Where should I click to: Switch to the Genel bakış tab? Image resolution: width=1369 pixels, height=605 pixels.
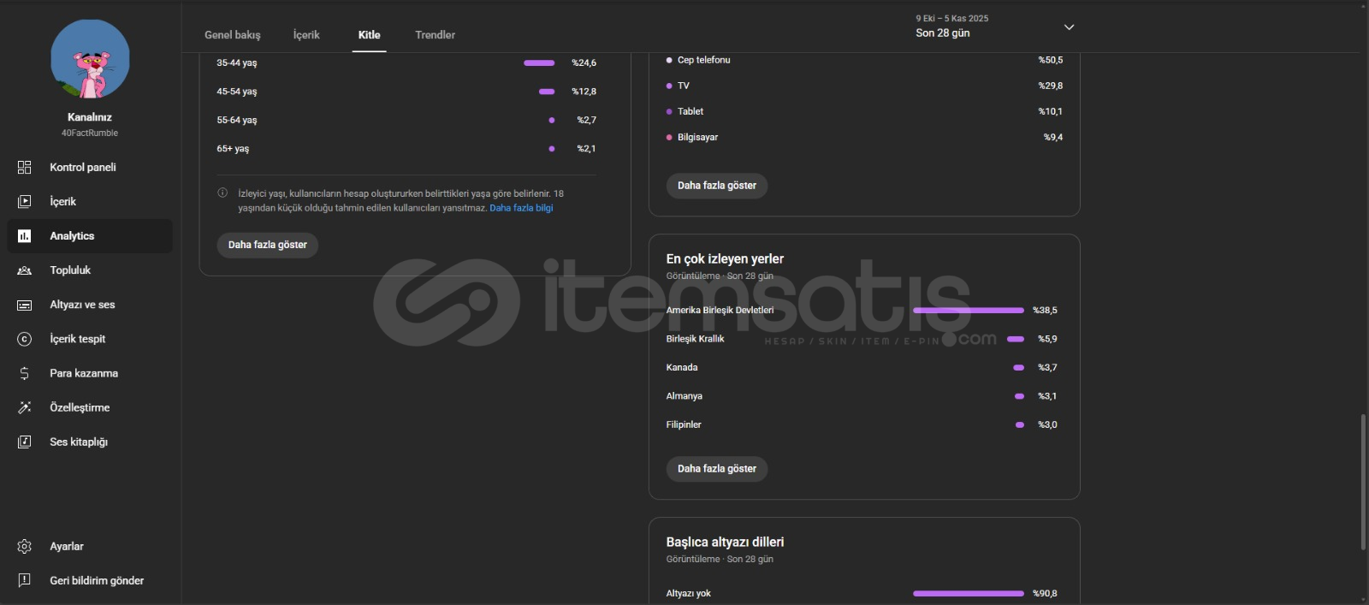pos(232,35)
